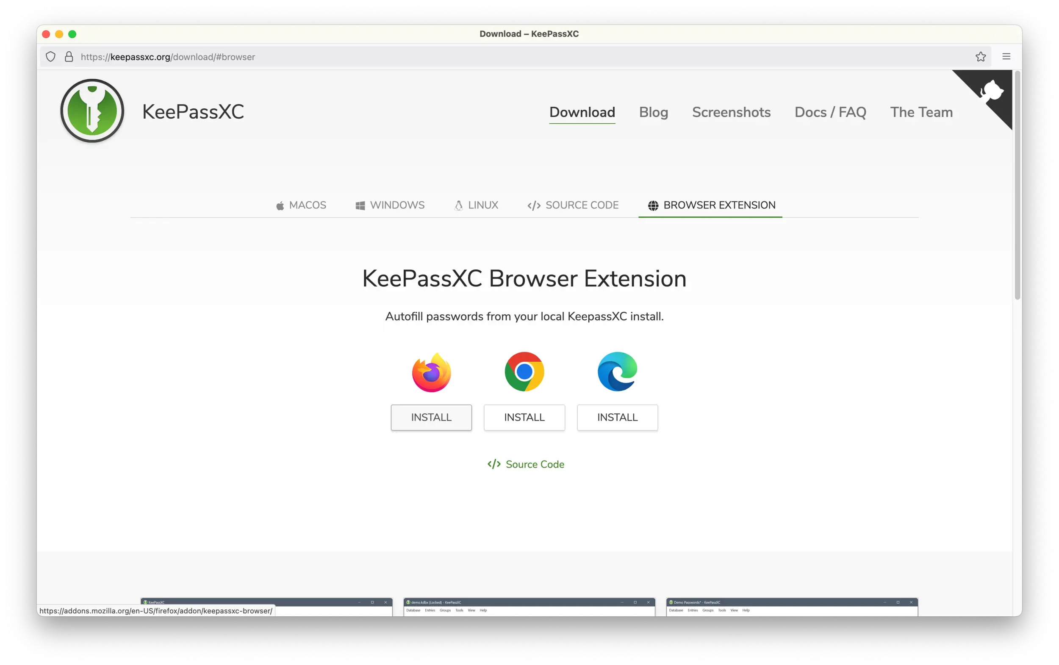This screenshot has width=1059, height=665.
Task: Click the Apple icon on the macOS tab
Action: [x=280, y=205]
